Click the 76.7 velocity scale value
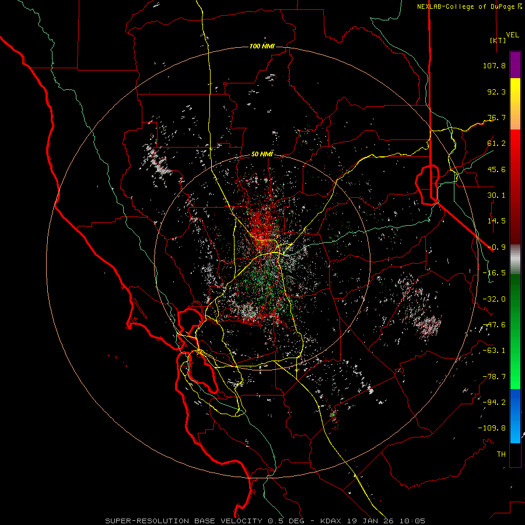The width and height of the screenshot is (525, 525). tap(496, 117)
